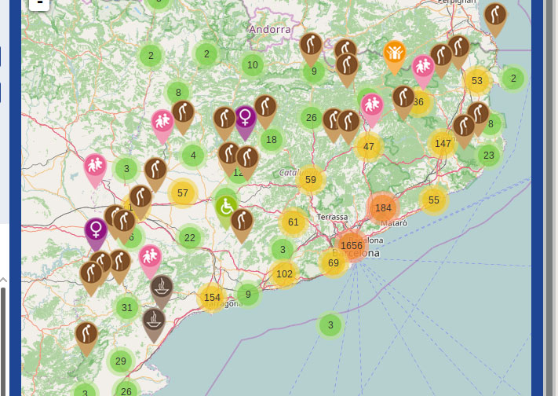This screenshot has width=558, height=396.
Task: Click the lower brown steaming-cup marker
Action: click(x=153, y=321)
